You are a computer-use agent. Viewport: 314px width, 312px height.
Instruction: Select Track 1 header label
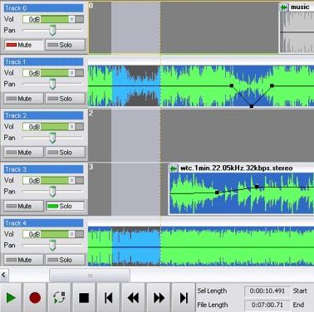[43, 61]
